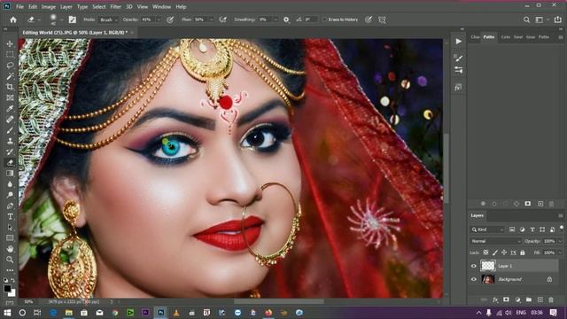The height and width of the screenshot is (319, 567).
Task: Open the Brush Settings panel icon
Action: pos(459,58)
